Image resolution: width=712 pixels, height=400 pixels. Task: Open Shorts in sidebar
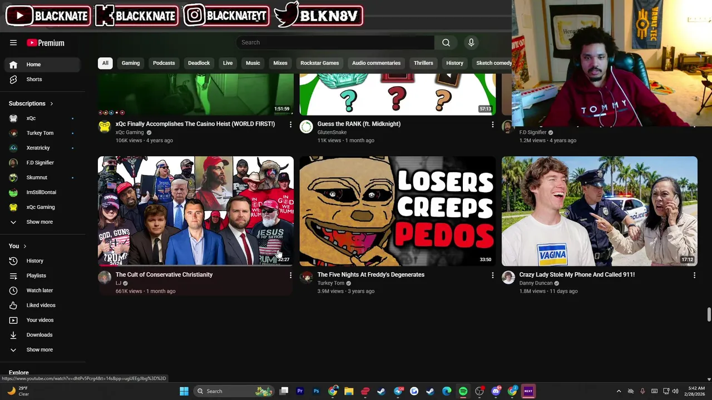(43, 79)
